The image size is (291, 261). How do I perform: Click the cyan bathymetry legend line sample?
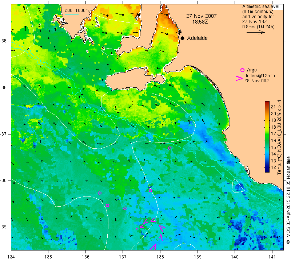pos(72,14)
